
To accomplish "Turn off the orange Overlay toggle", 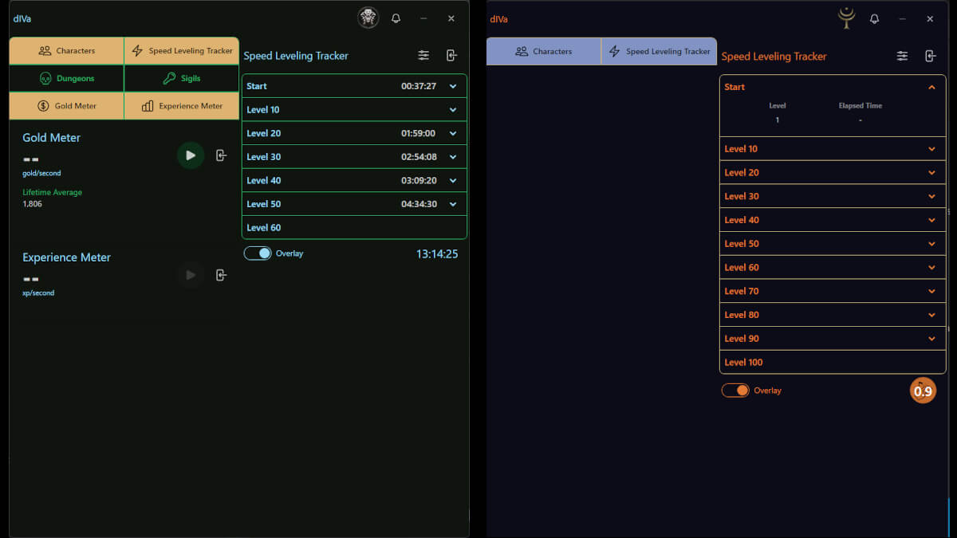I will [x=735, y=391].
